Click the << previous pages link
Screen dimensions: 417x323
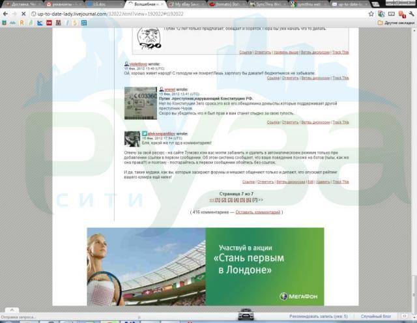click(212, 200)
